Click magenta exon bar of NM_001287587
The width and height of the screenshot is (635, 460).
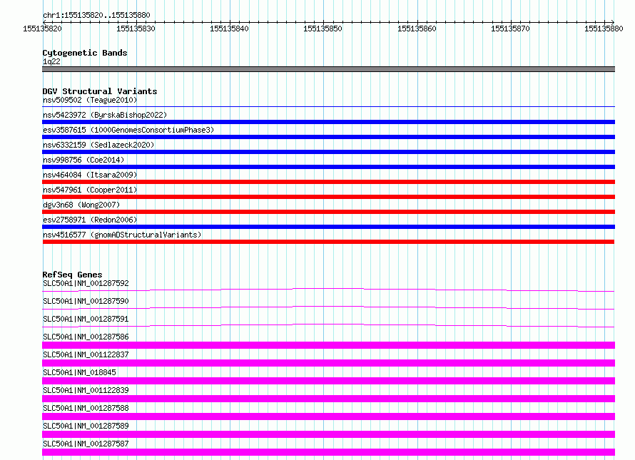point(328,452)
